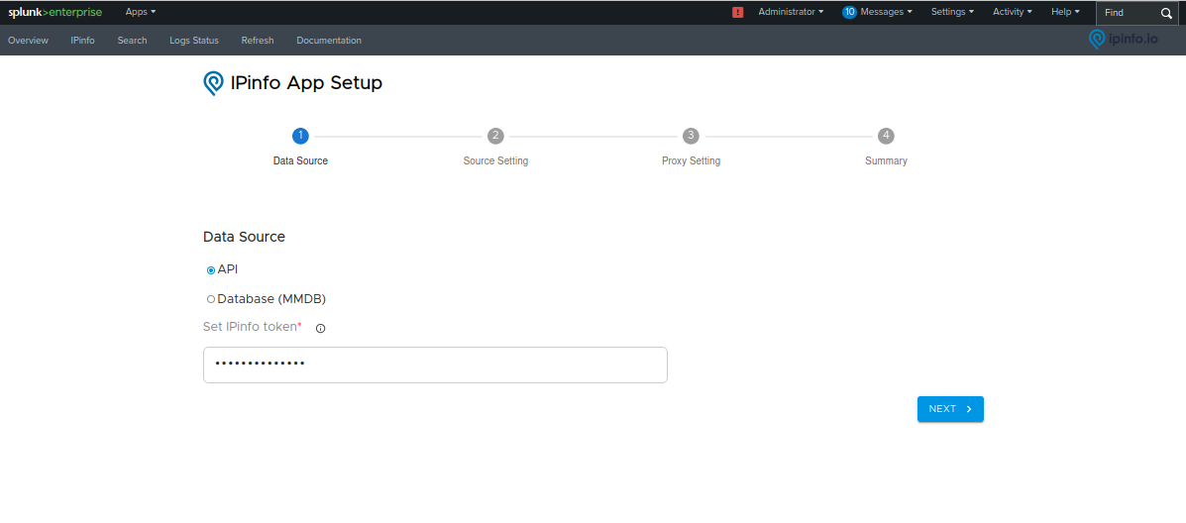Select step 2 Source Setting circle
1186x523 pixels.
click(x=495, y=136)
